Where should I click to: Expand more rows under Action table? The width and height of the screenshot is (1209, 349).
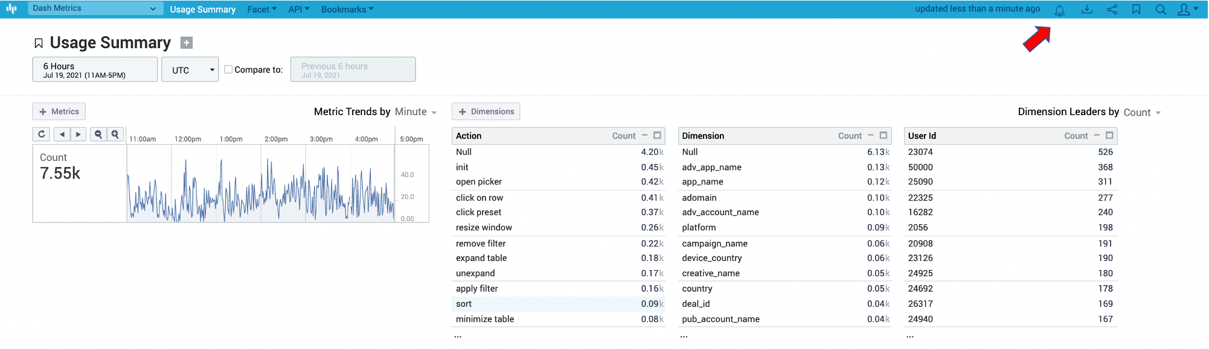(458, 335)
